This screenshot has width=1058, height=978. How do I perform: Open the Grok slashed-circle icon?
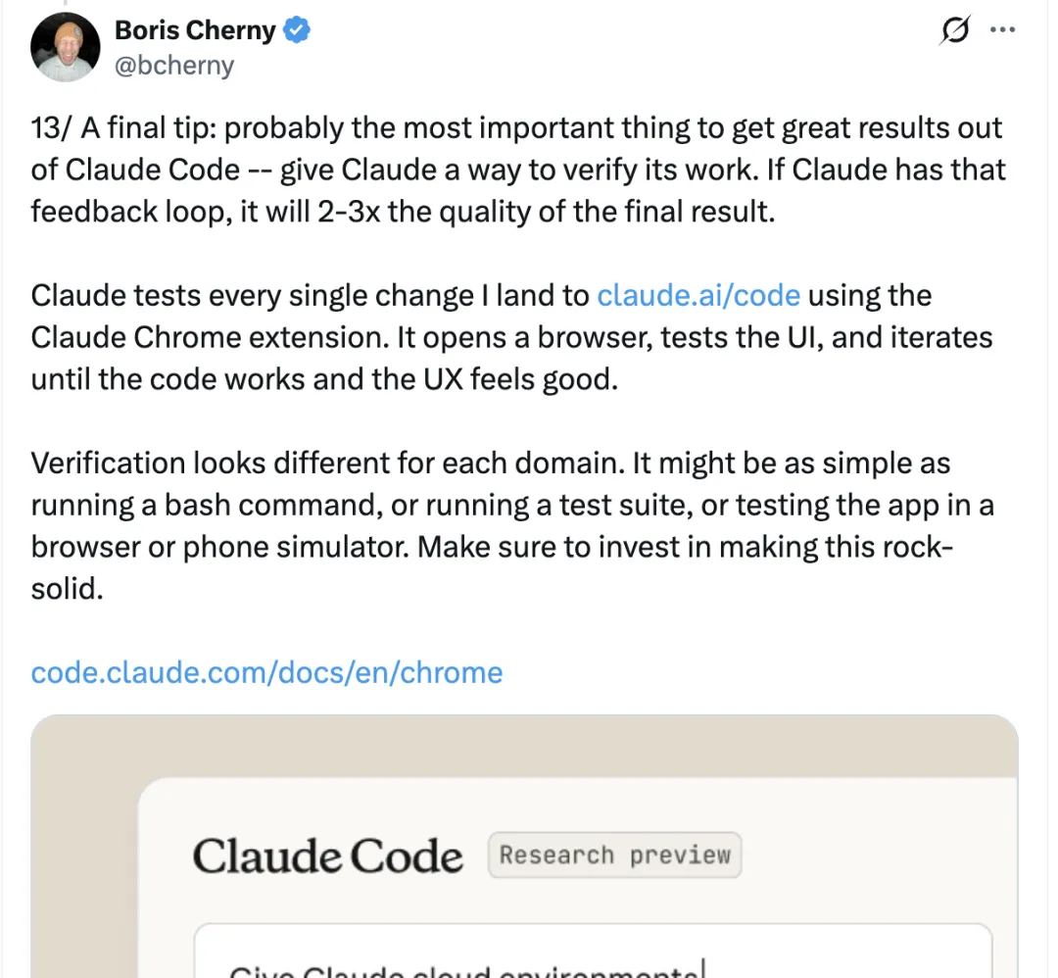pyautogui.click(x=955, y=29)
